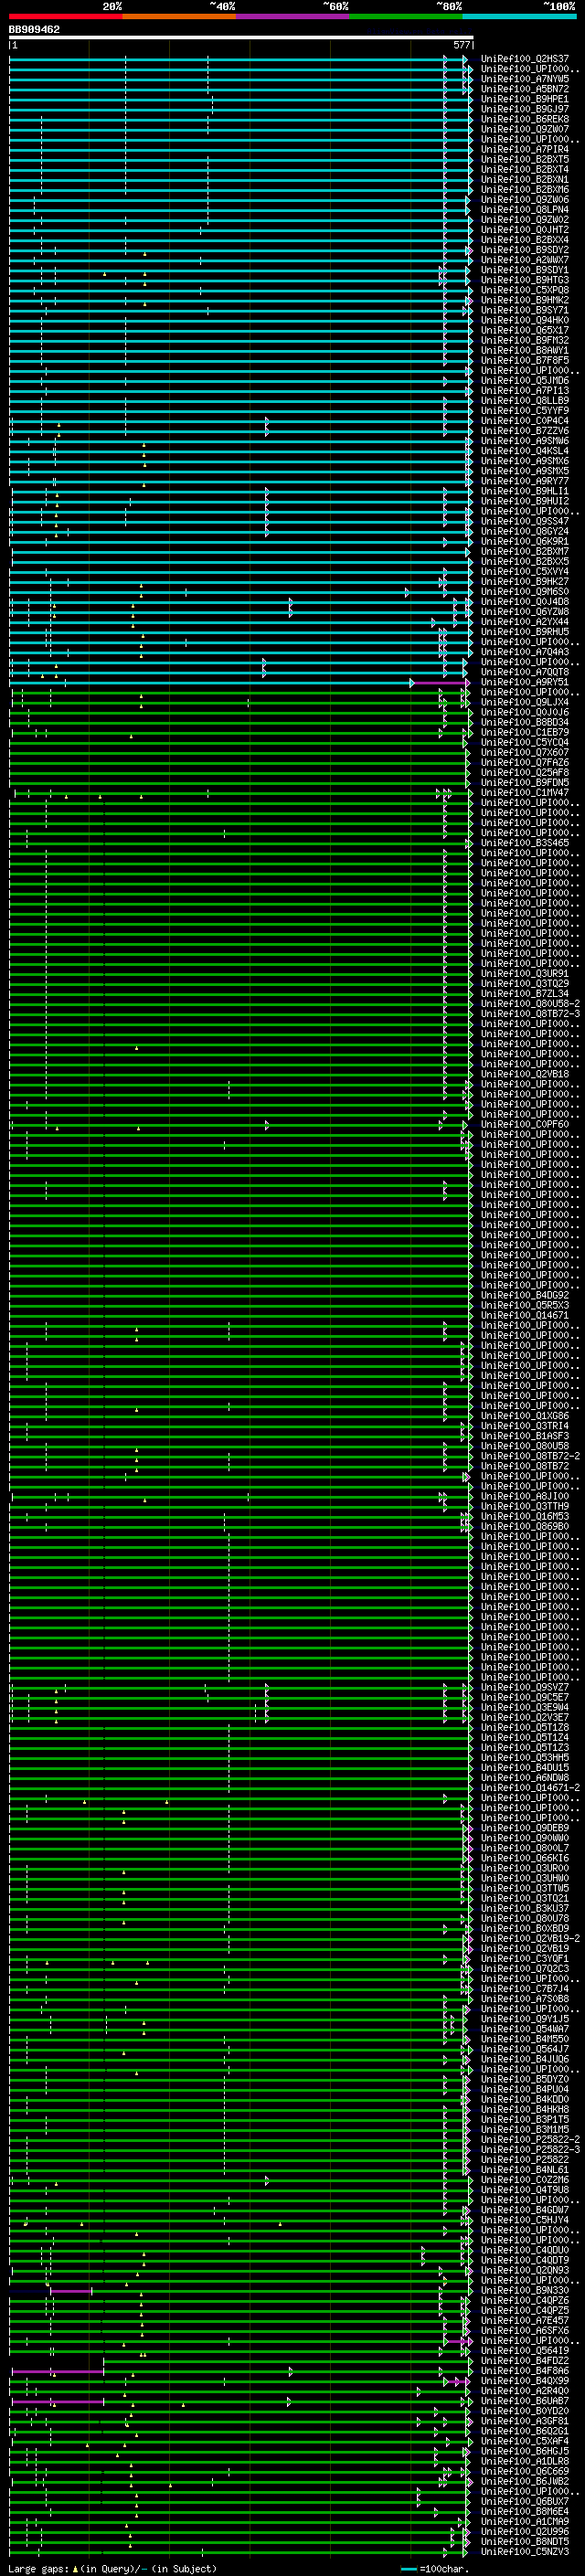Click UniRef100_B7ZZV6 hit name

(524, 431)
